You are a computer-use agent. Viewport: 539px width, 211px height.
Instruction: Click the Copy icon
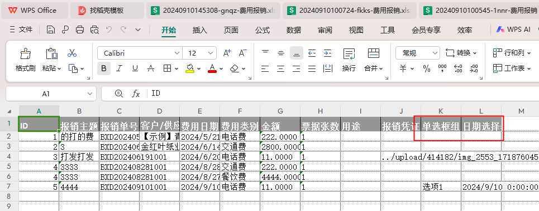73,68
